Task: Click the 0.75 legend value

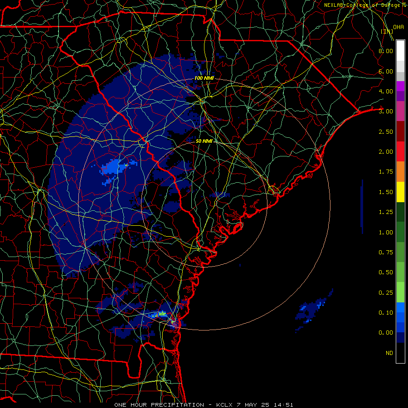Action: pos(386,253)
